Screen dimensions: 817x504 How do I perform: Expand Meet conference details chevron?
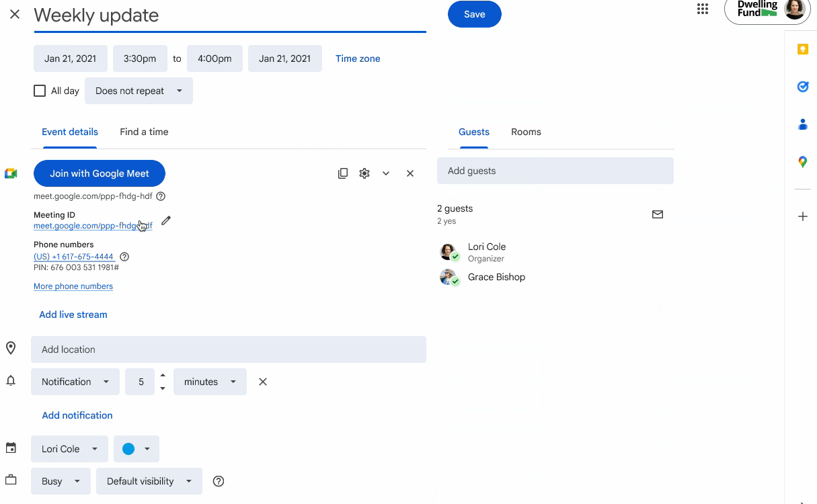tap(386, 173)
